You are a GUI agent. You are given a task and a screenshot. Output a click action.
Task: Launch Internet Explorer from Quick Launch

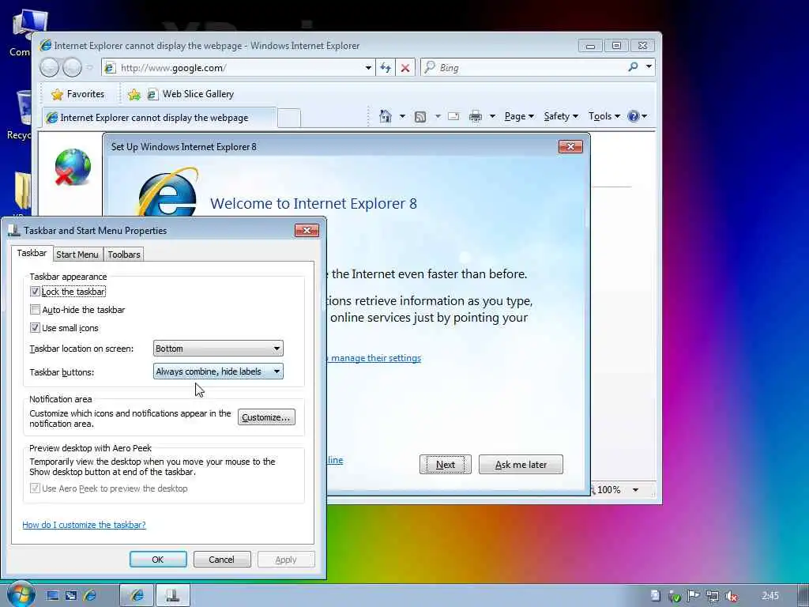point(90,596)
